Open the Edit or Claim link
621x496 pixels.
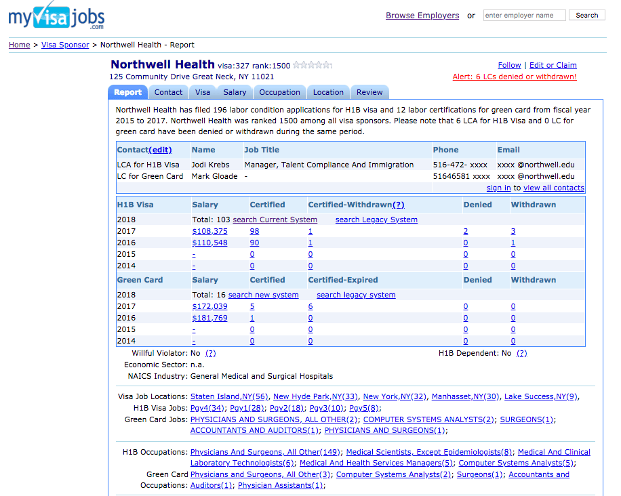pyautogui.click(x=553, y=65)
